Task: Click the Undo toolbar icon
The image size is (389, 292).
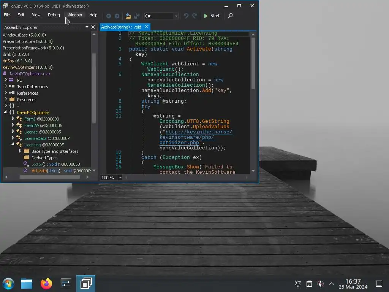Action: coord(186,16)
